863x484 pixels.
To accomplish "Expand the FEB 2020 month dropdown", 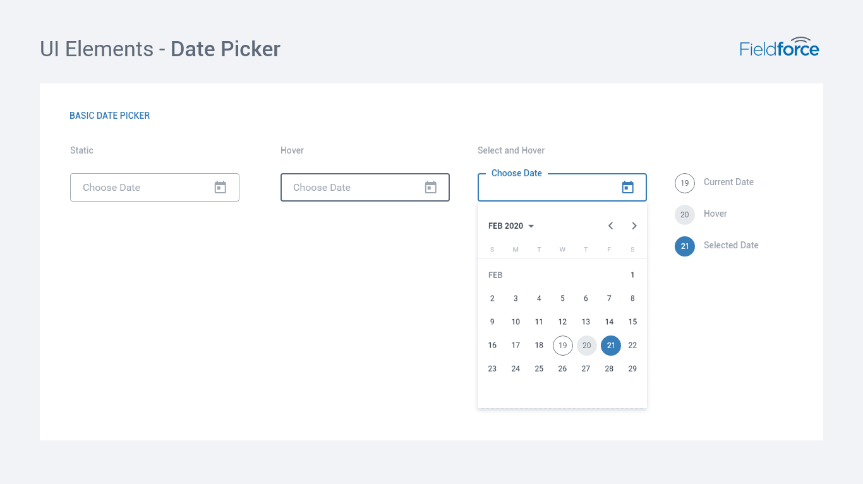I will (511, 226).
